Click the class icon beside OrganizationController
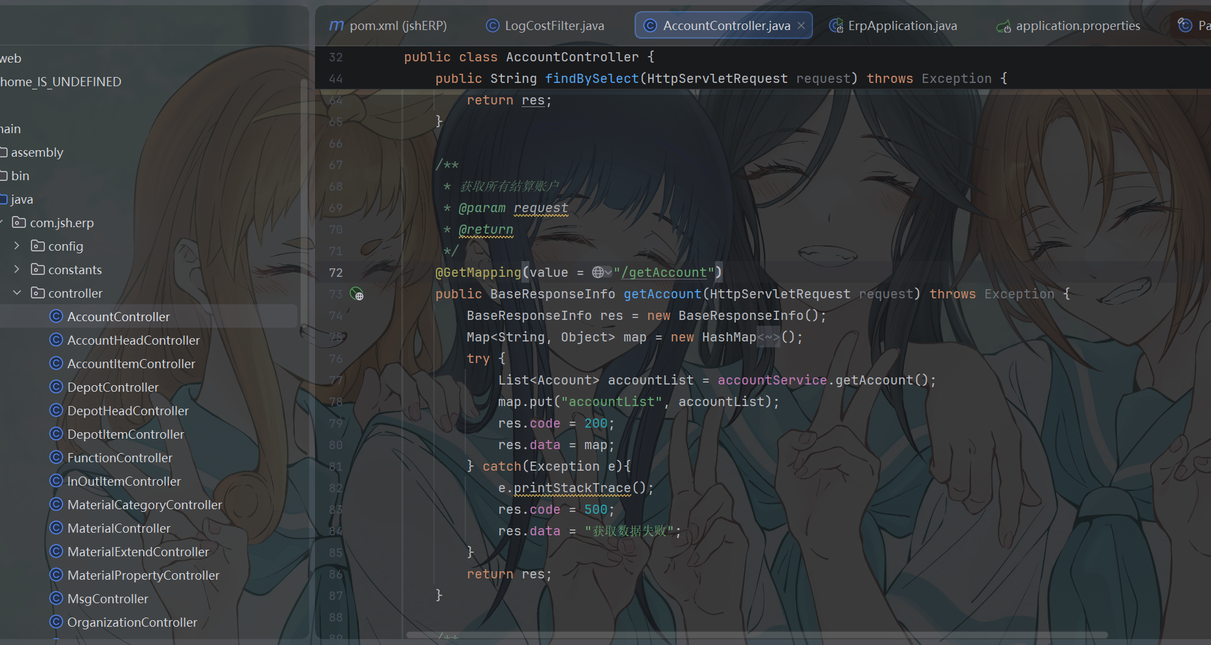The image size is (1211, 645). click(x=56, y=622)
